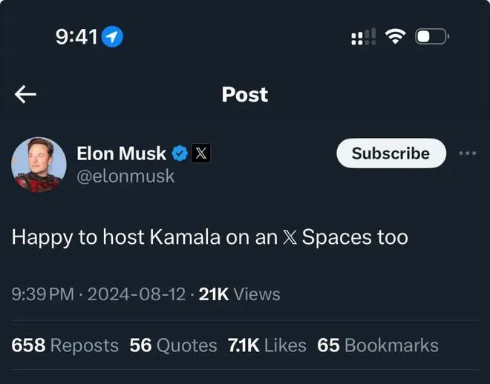The image size is (490, 384).
Task: Tap the blue verified checkmark badge
Action: point(180,153)
